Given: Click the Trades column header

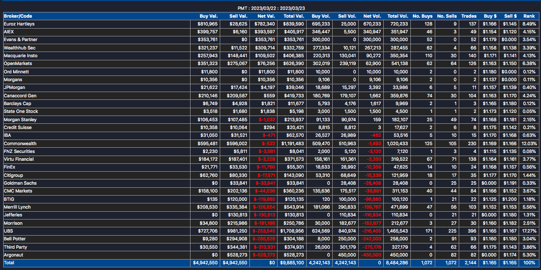Looking at the screenshot, I should tap(469, 16).
